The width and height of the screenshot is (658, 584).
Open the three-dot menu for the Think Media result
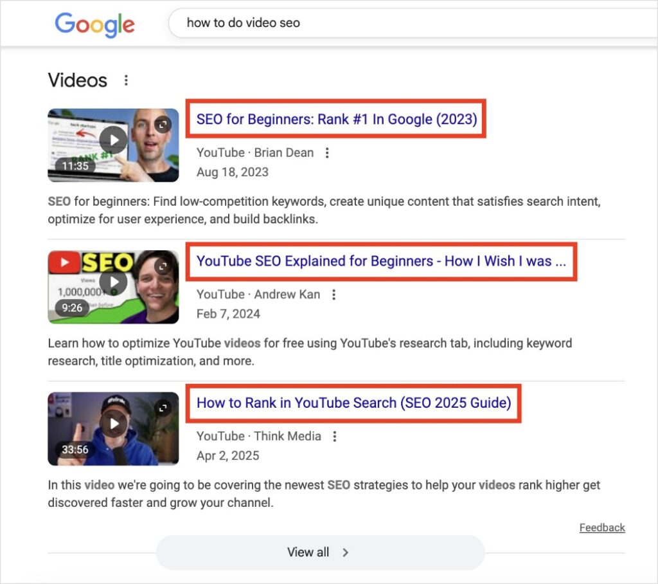coord(335,435)
